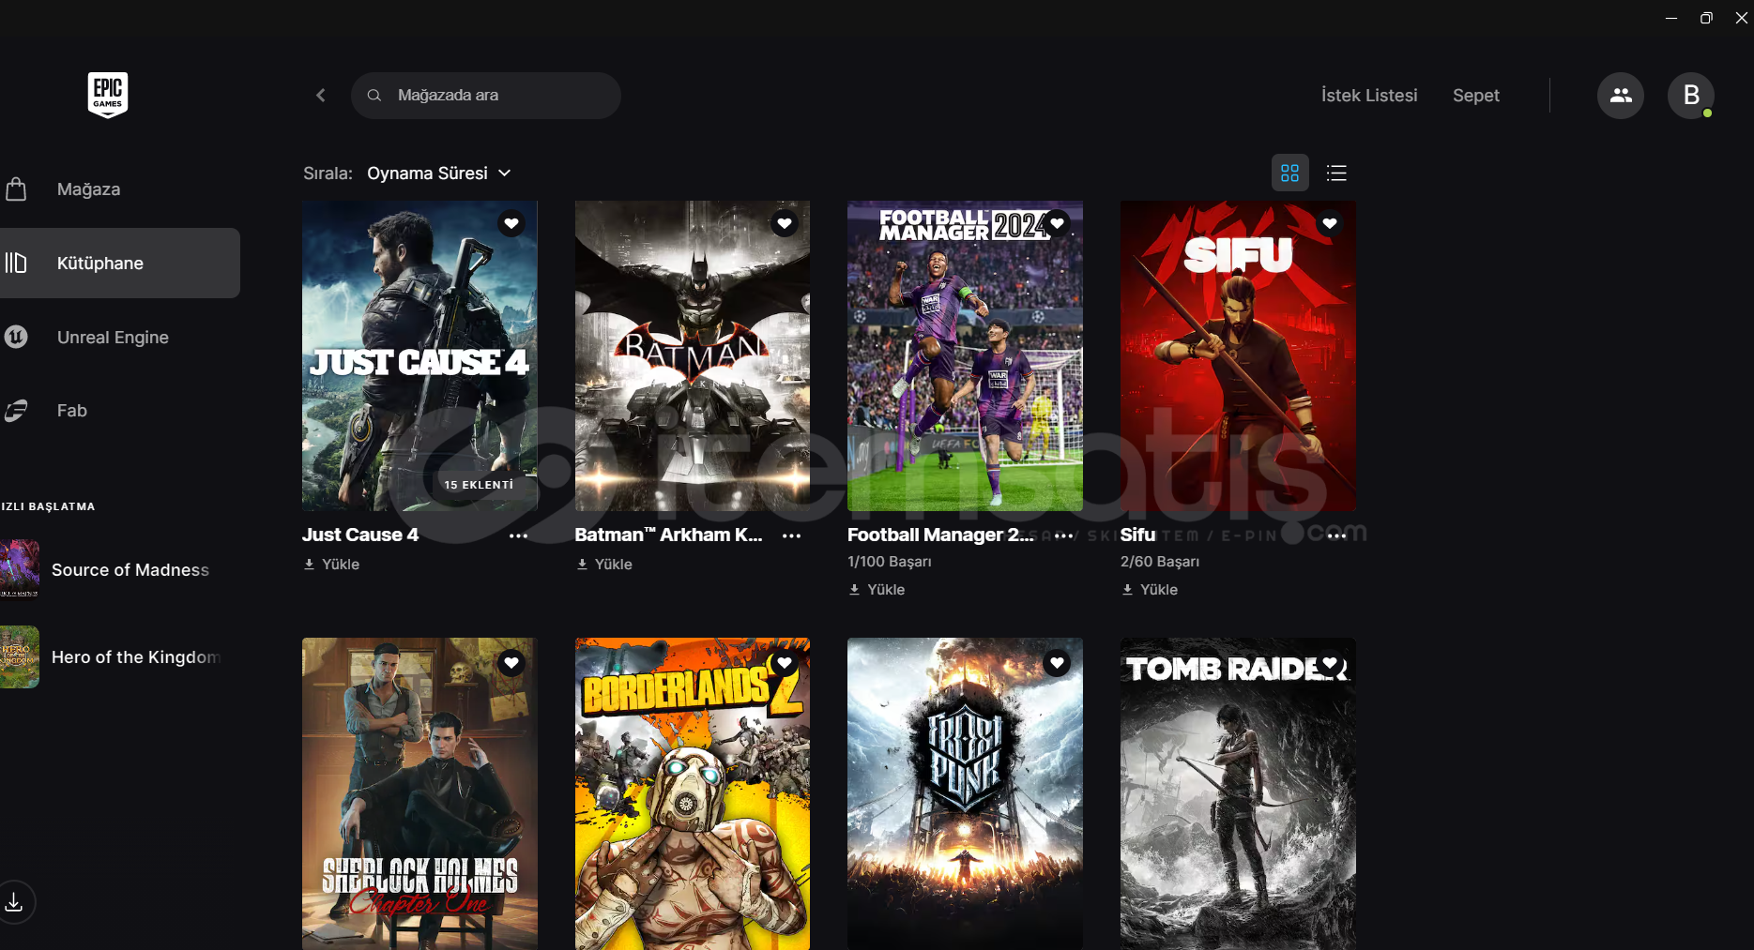1754x950 pixels.
Task: Toggle favorite heart on Batman Arkham Knight
Action: (785, 223)
